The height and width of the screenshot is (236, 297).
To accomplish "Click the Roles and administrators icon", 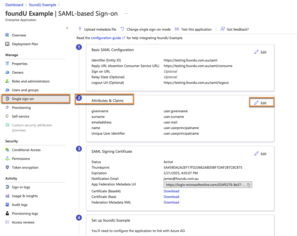I will coord(7,81).
